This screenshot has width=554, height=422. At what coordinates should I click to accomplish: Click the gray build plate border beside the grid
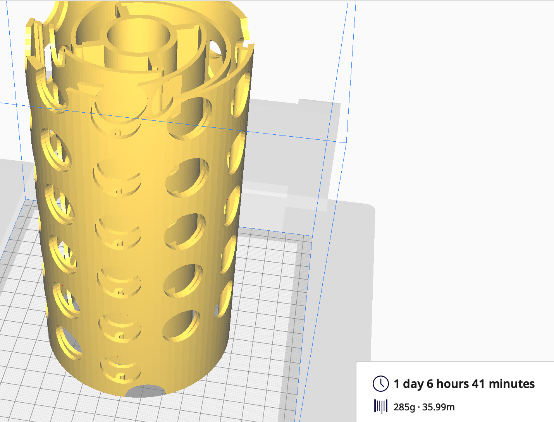coord(341,271)
